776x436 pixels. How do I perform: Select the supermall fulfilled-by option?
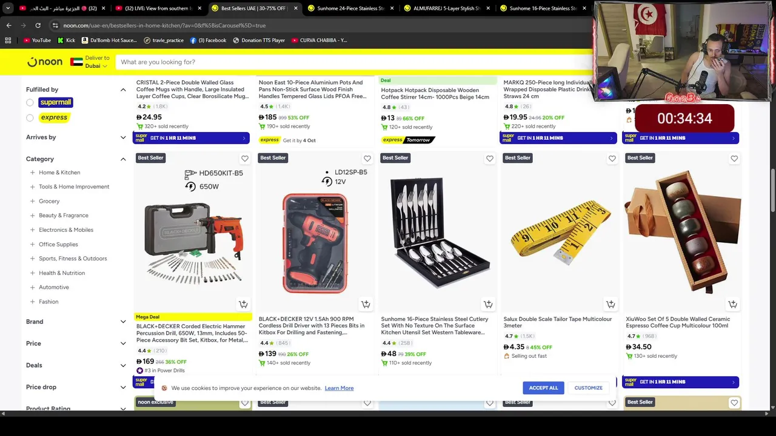[30, 102]
